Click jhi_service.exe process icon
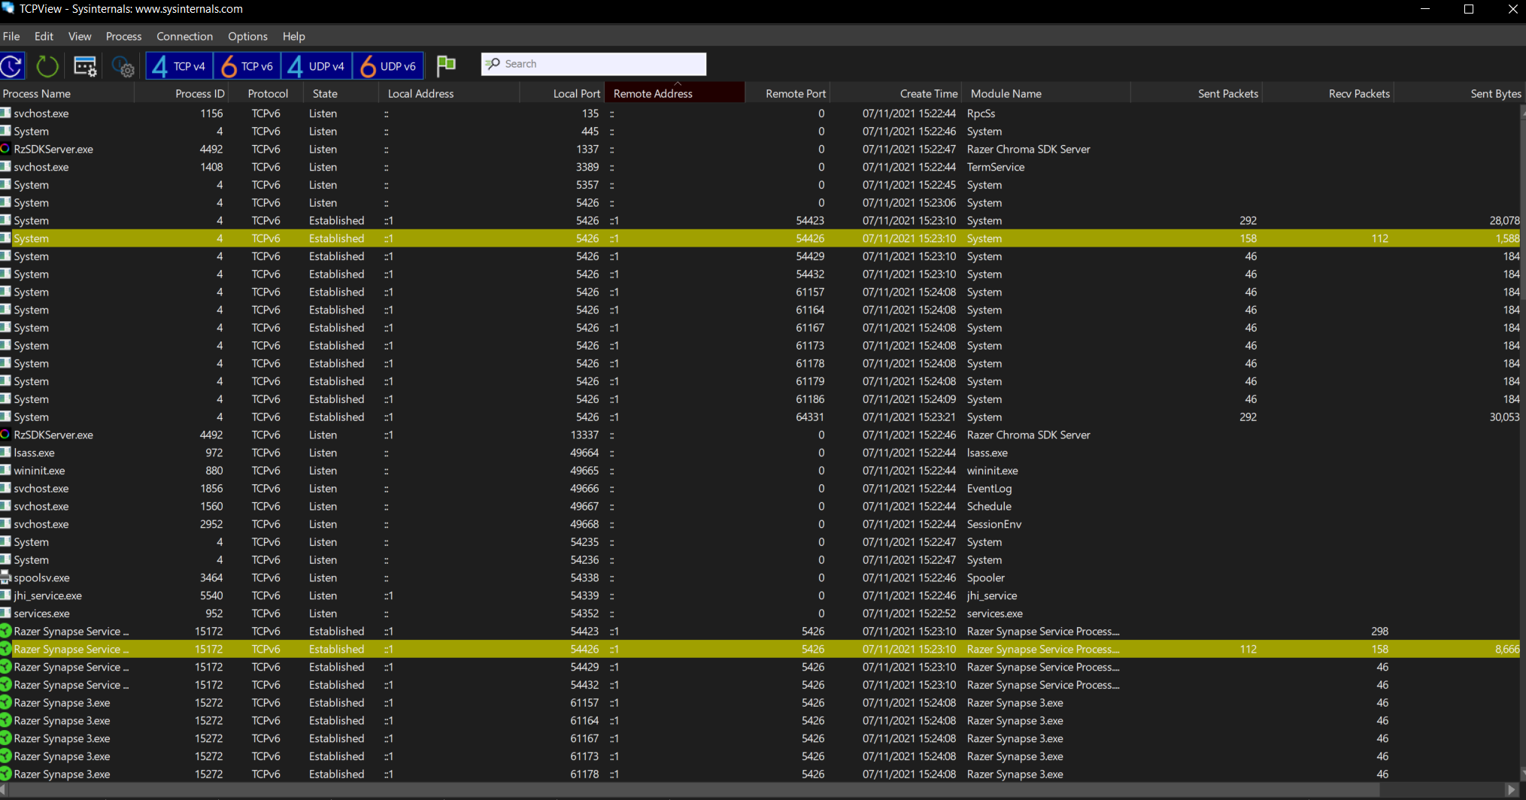 [x=5, y=595]
